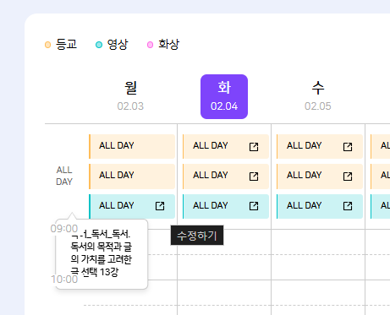Open external link icon on Wednesday's first ALL DAY event
390x315 pixels.
point(348,147)
